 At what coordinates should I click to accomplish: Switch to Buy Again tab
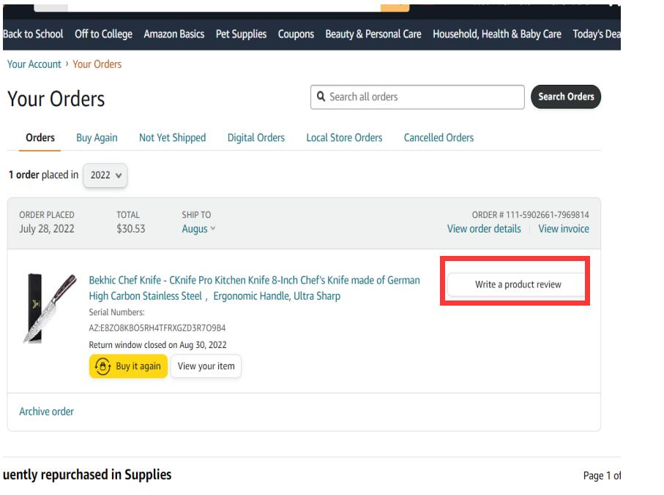[x=97, y=138]
